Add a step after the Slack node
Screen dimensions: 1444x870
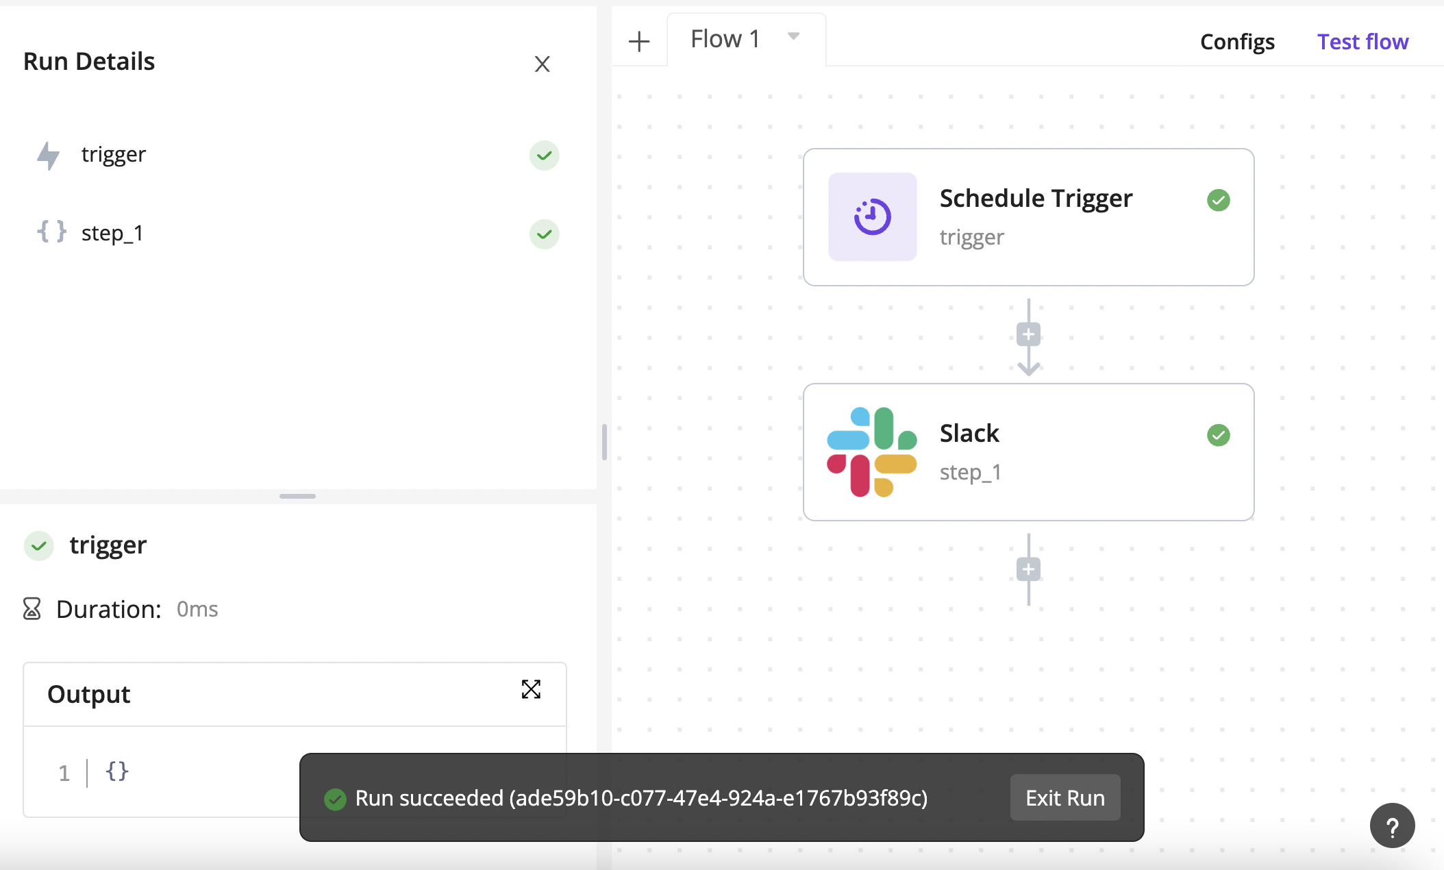tap(1028, 569)
